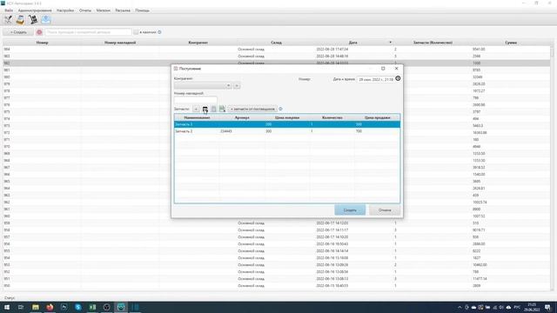Click the Склад column header
The image size is (557, 313).
(x=277, y=43)
